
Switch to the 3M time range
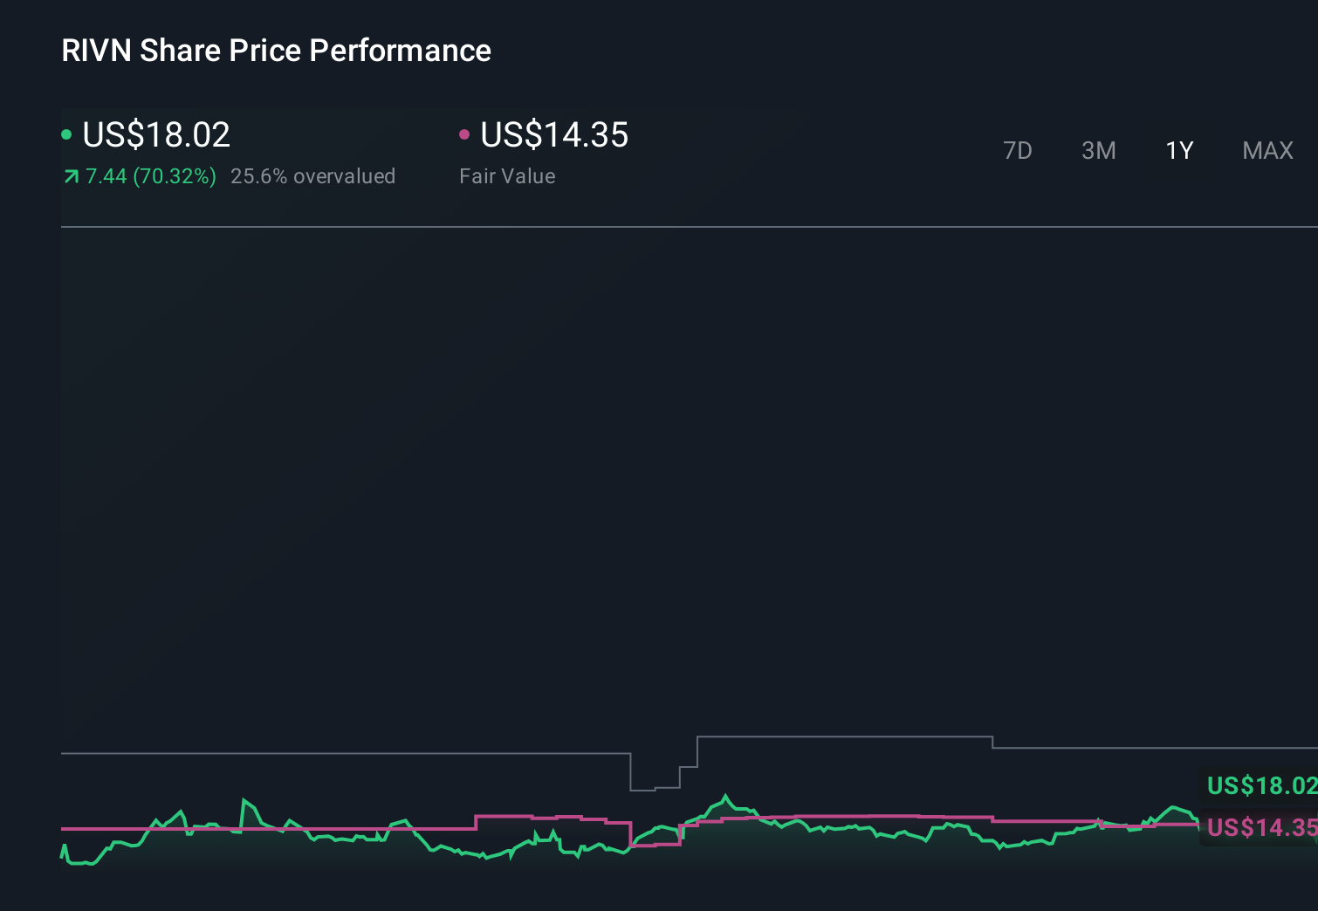(1098, 150)
